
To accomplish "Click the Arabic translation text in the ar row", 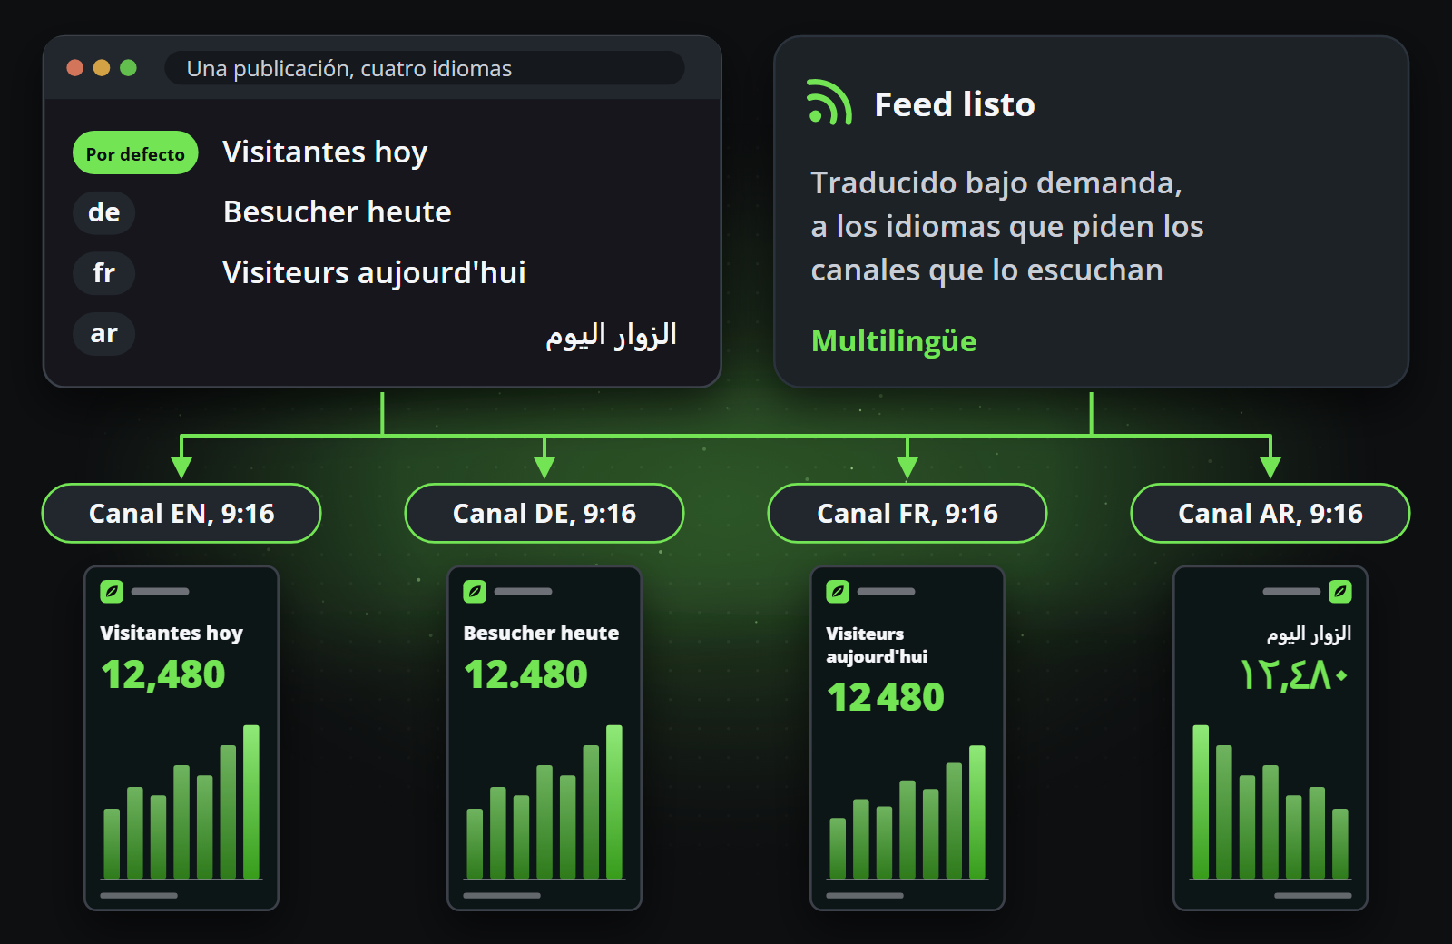I will coord(611,335).
